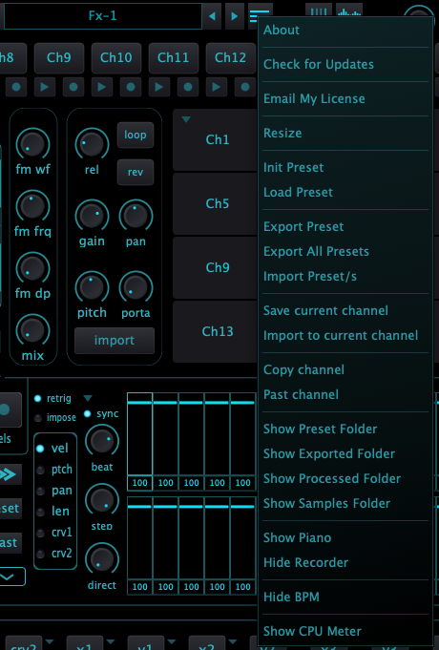The width and height of the screenshot is (439, 650).
Task: Click the fm dp knob
Action: point(32,268)
